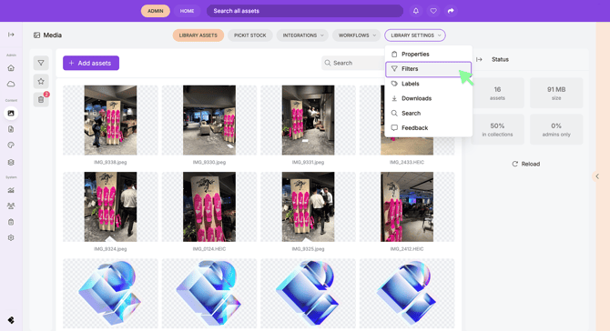Open the analytics chart icon in sidebar
Image resolution: width=610 pixels, height=331 pixels.
11,190
